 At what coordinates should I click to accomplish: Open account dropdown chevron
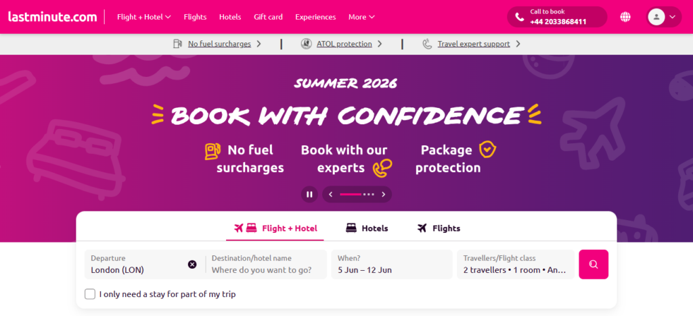pos(673,17)
